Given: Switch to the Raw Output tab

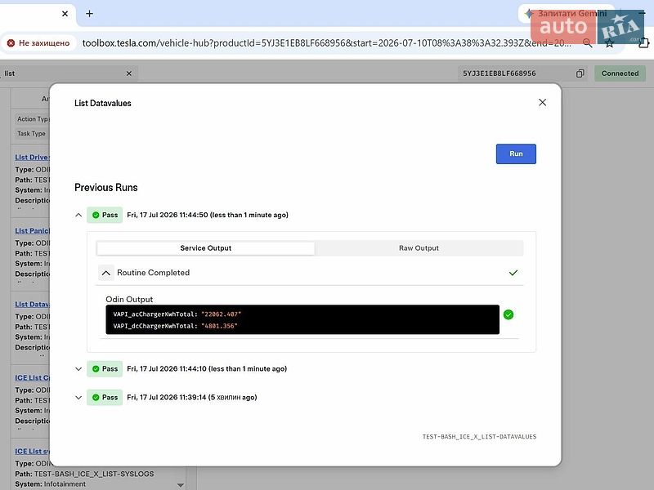Looking at the screenshot, I should 419,248.
